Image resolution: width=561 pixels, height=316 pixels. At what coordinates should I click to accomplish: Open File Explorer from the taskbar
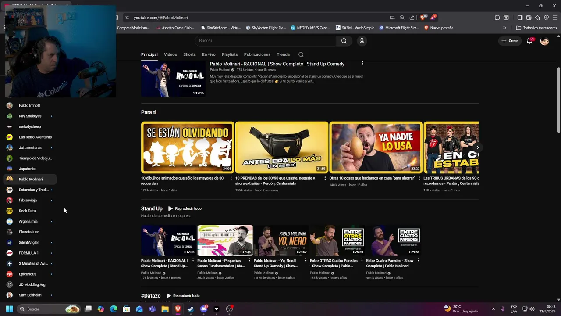tap(165, 309)
